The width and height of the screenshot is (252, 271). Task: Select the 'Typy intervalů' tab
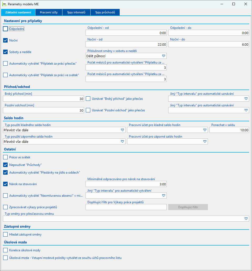[76, 12]
